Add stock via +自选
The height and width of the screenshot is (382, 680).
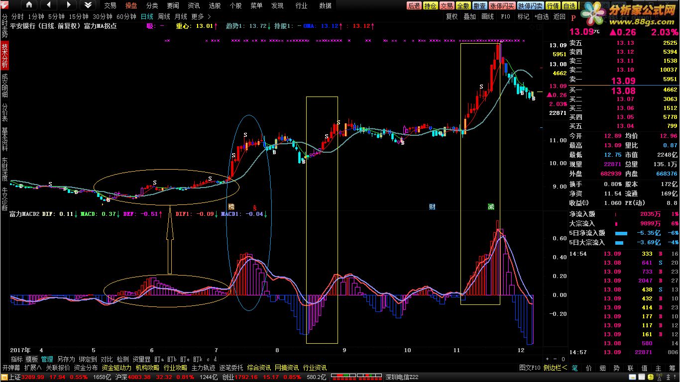pyautogui.click(x=542, y=16)
